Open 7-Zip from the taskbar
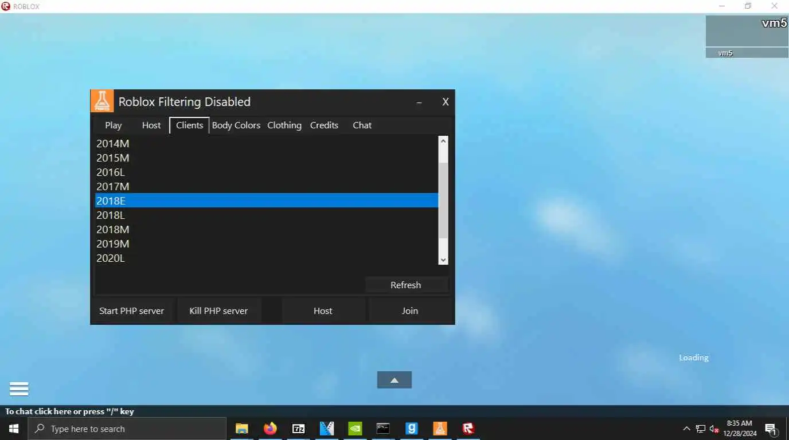 click(x=298, y=429)
